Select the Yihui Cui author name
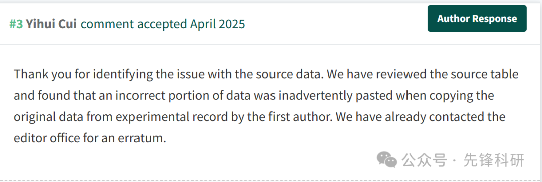Viewport: 542px width, 182px height. tap(51, 24)
